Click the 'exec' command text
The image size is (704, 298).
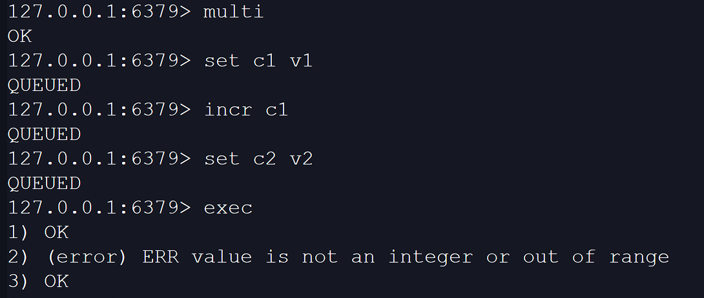pyautogui.click(x=227, y=208)
